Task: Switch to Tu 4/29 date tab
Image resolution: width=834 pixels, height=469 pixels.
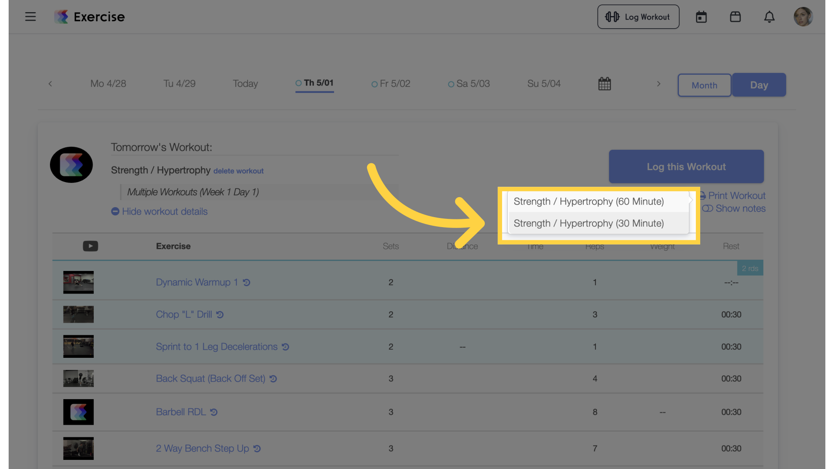Action: click(x=179, y=84)
